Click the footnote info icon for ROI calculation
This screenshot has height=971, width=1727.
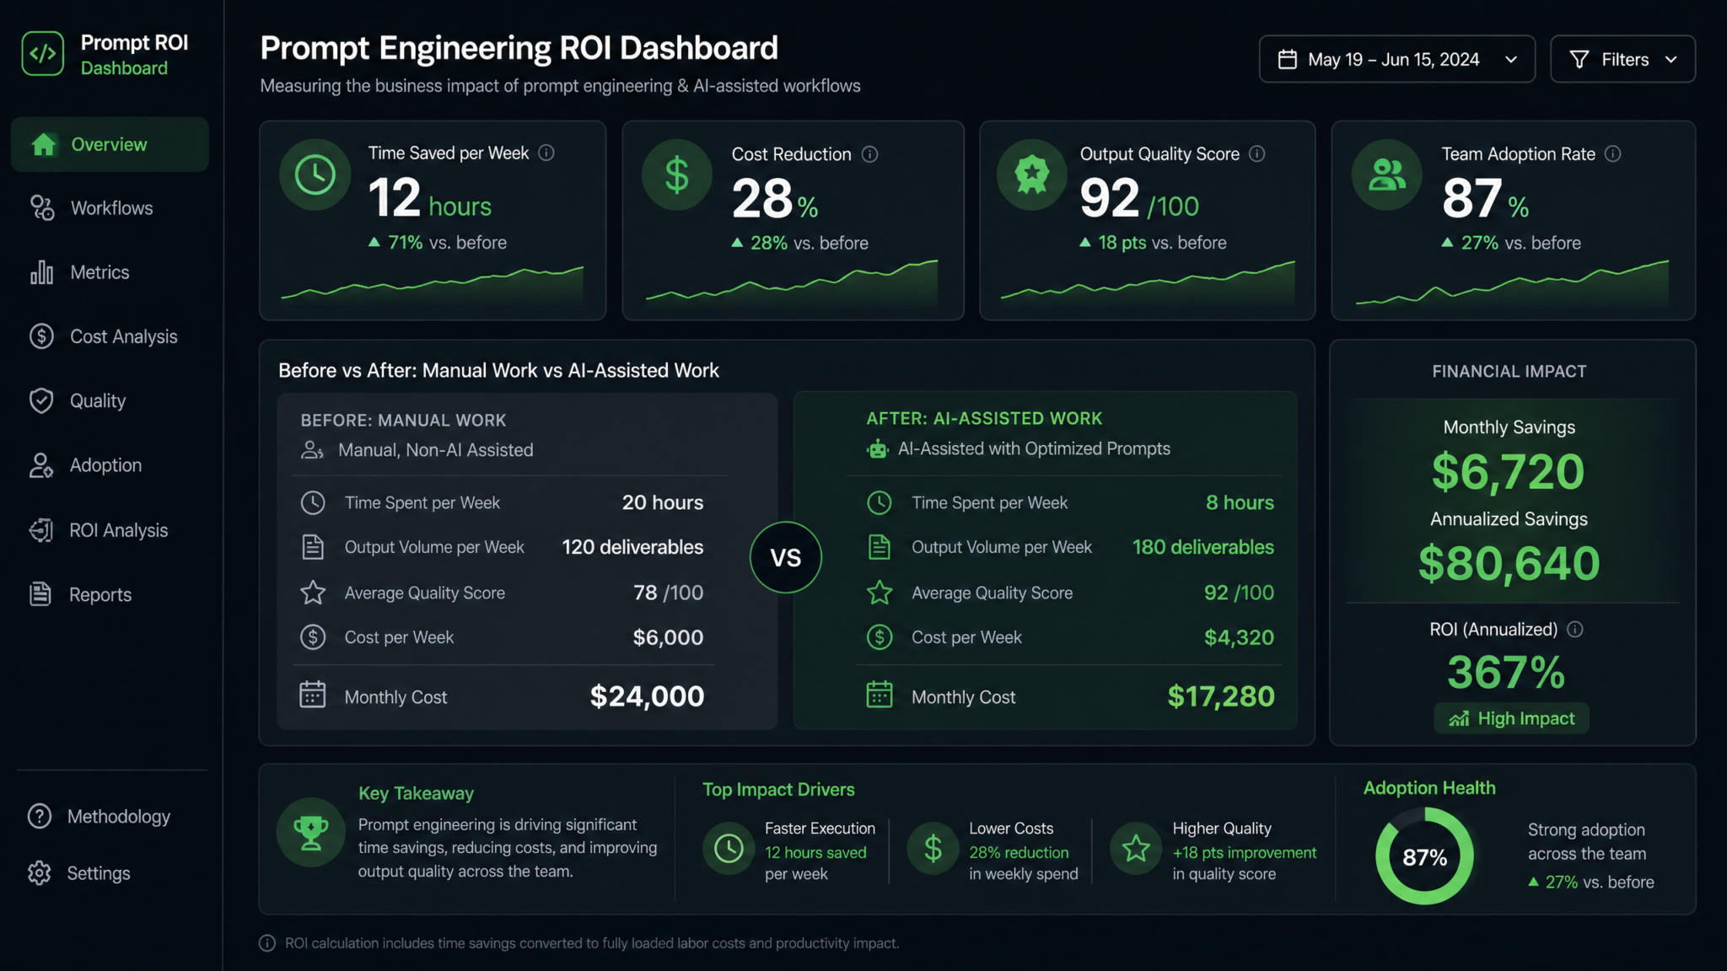267,943
